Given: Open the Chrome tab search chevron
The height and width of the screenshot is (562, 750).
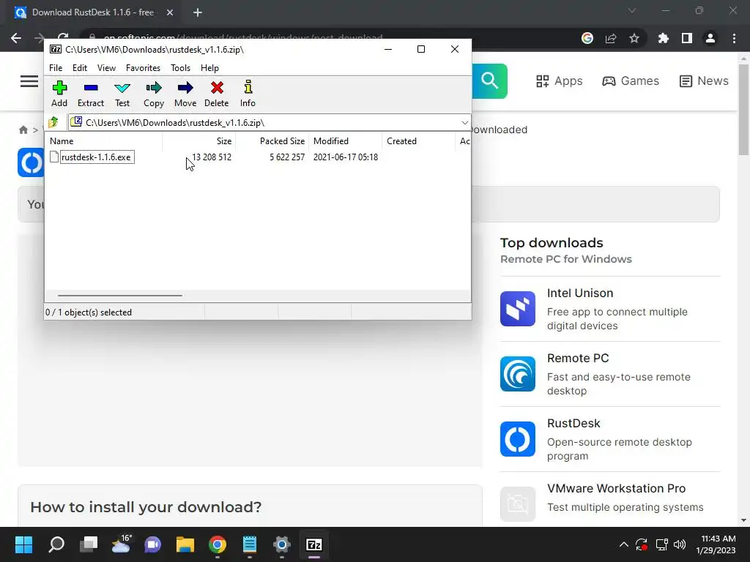Looking at the screenshot, I should 632,10.
